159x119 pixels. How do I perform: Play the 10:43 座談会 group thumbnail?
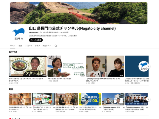pos(136,99)
